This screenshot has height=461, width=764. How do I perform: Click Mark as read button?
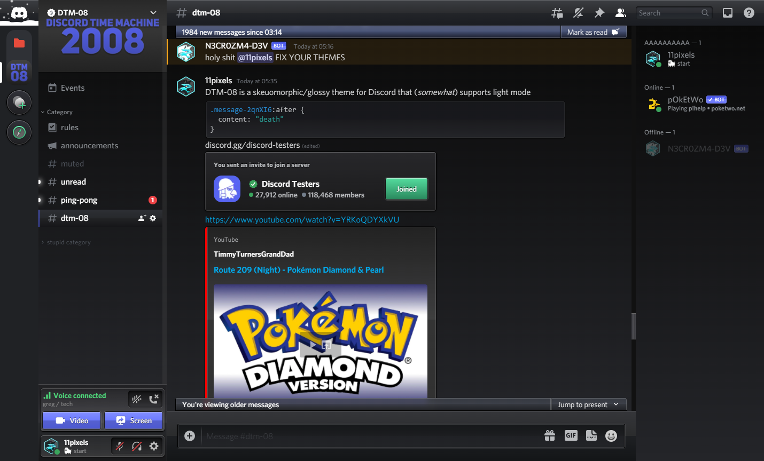click(x=593, y=32)
